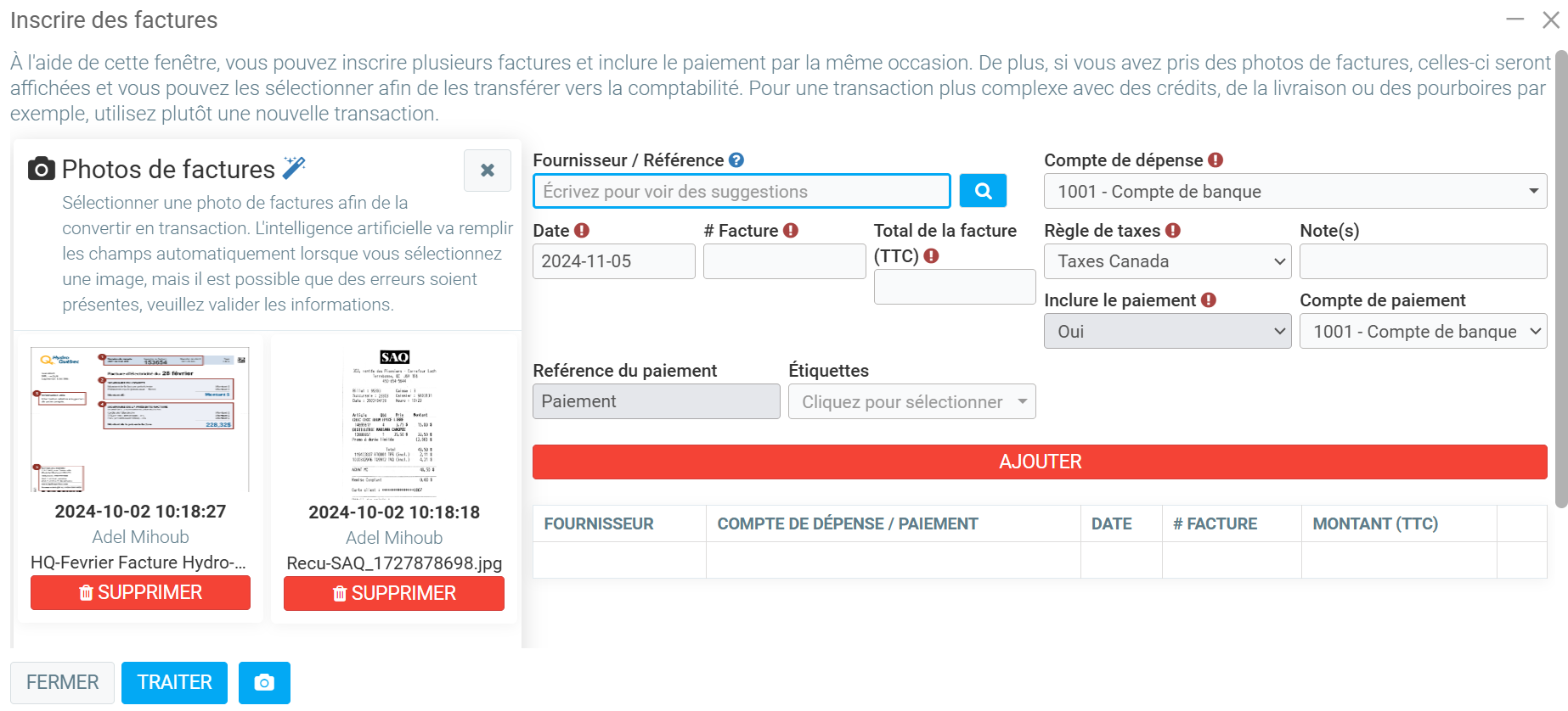Click into the # Facture input field
Screen dimensions: 1568x711
(x=784, y=262)
